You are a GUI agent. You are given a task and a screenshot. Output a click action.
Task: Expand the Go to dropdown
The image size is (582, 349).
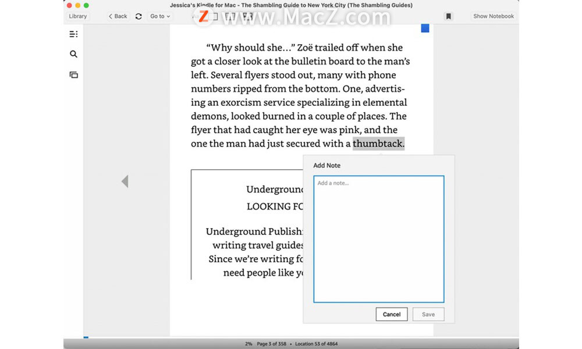(160, 16)
